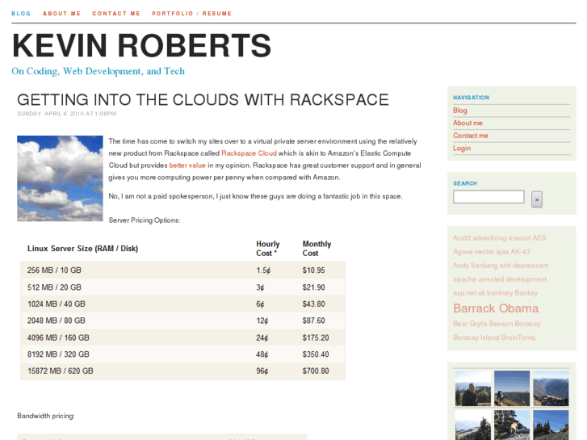
Task: Click the 8192 MB / 320 GB row
Action: click(x=182, y=354)
